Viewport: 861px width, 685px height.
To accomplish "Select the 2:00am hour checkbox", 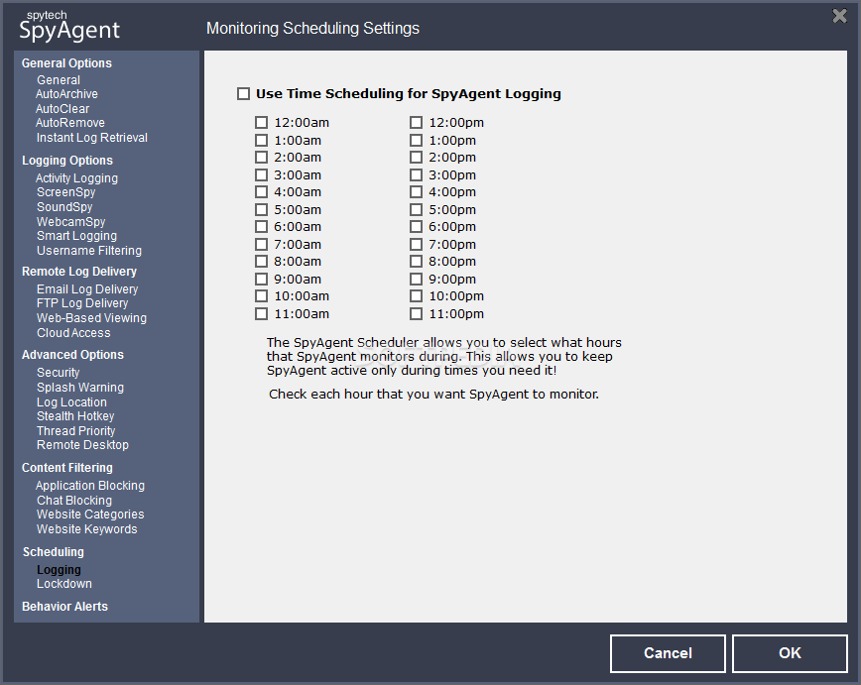I will tap(262, 158).
